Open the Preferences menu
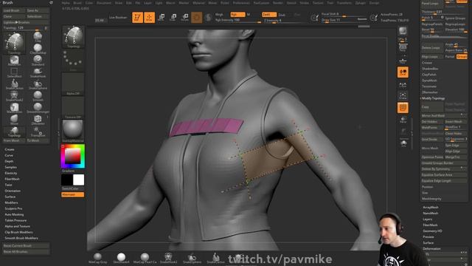472x266 pixels. (x=241, y=3)
